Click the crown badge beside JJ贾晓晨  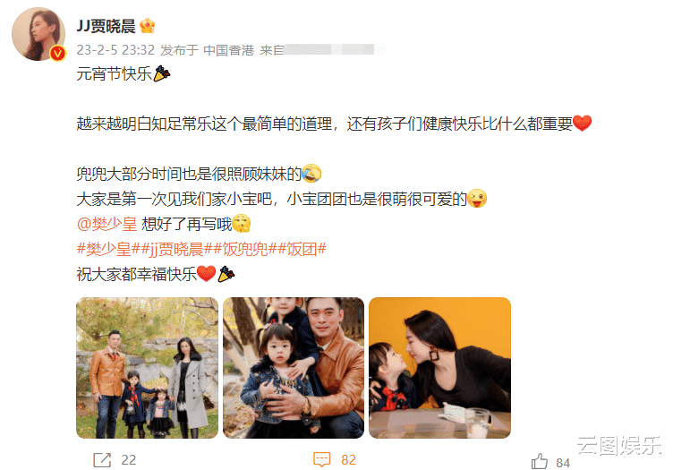147,26
